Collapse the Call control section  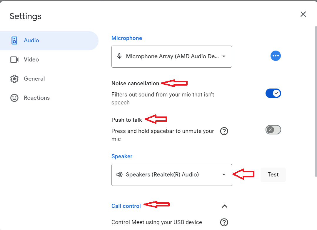[x=224, y=206]
